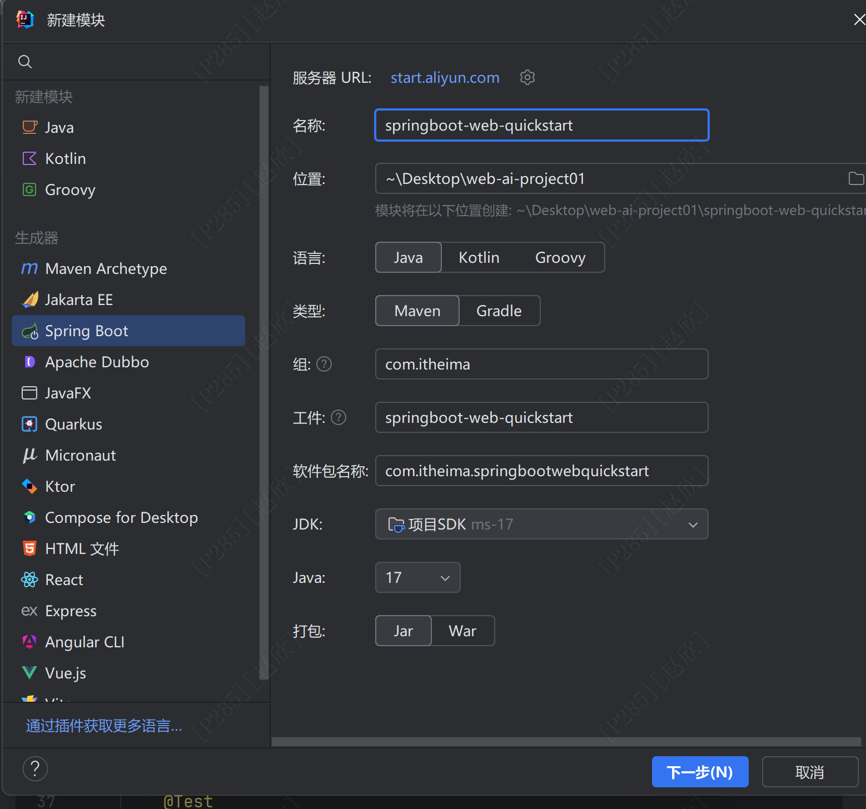Choose Kotlin as the language
Screen dimensions: 866x809
point(479,257)
